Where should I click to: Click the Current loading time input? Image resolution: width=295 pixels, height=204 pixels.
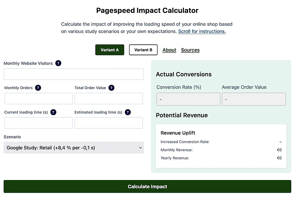point(39,123)
